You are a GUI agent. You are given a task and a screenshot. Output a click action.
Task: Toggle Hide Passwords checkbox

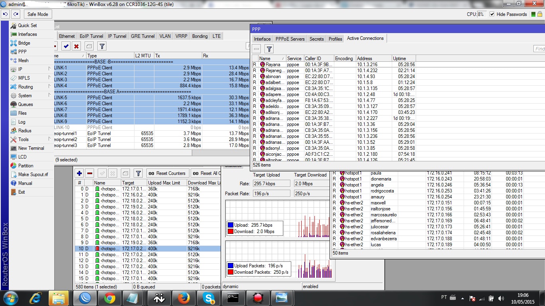(x=492, y=14)
